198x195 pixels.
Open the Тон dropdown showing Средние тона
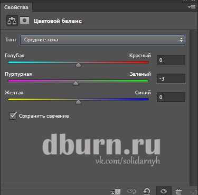coord(102,40)
